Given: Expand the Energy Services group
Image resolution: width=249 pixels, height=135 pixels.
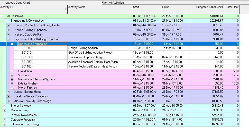Looking at the screenshot, I should pos(5,106).
